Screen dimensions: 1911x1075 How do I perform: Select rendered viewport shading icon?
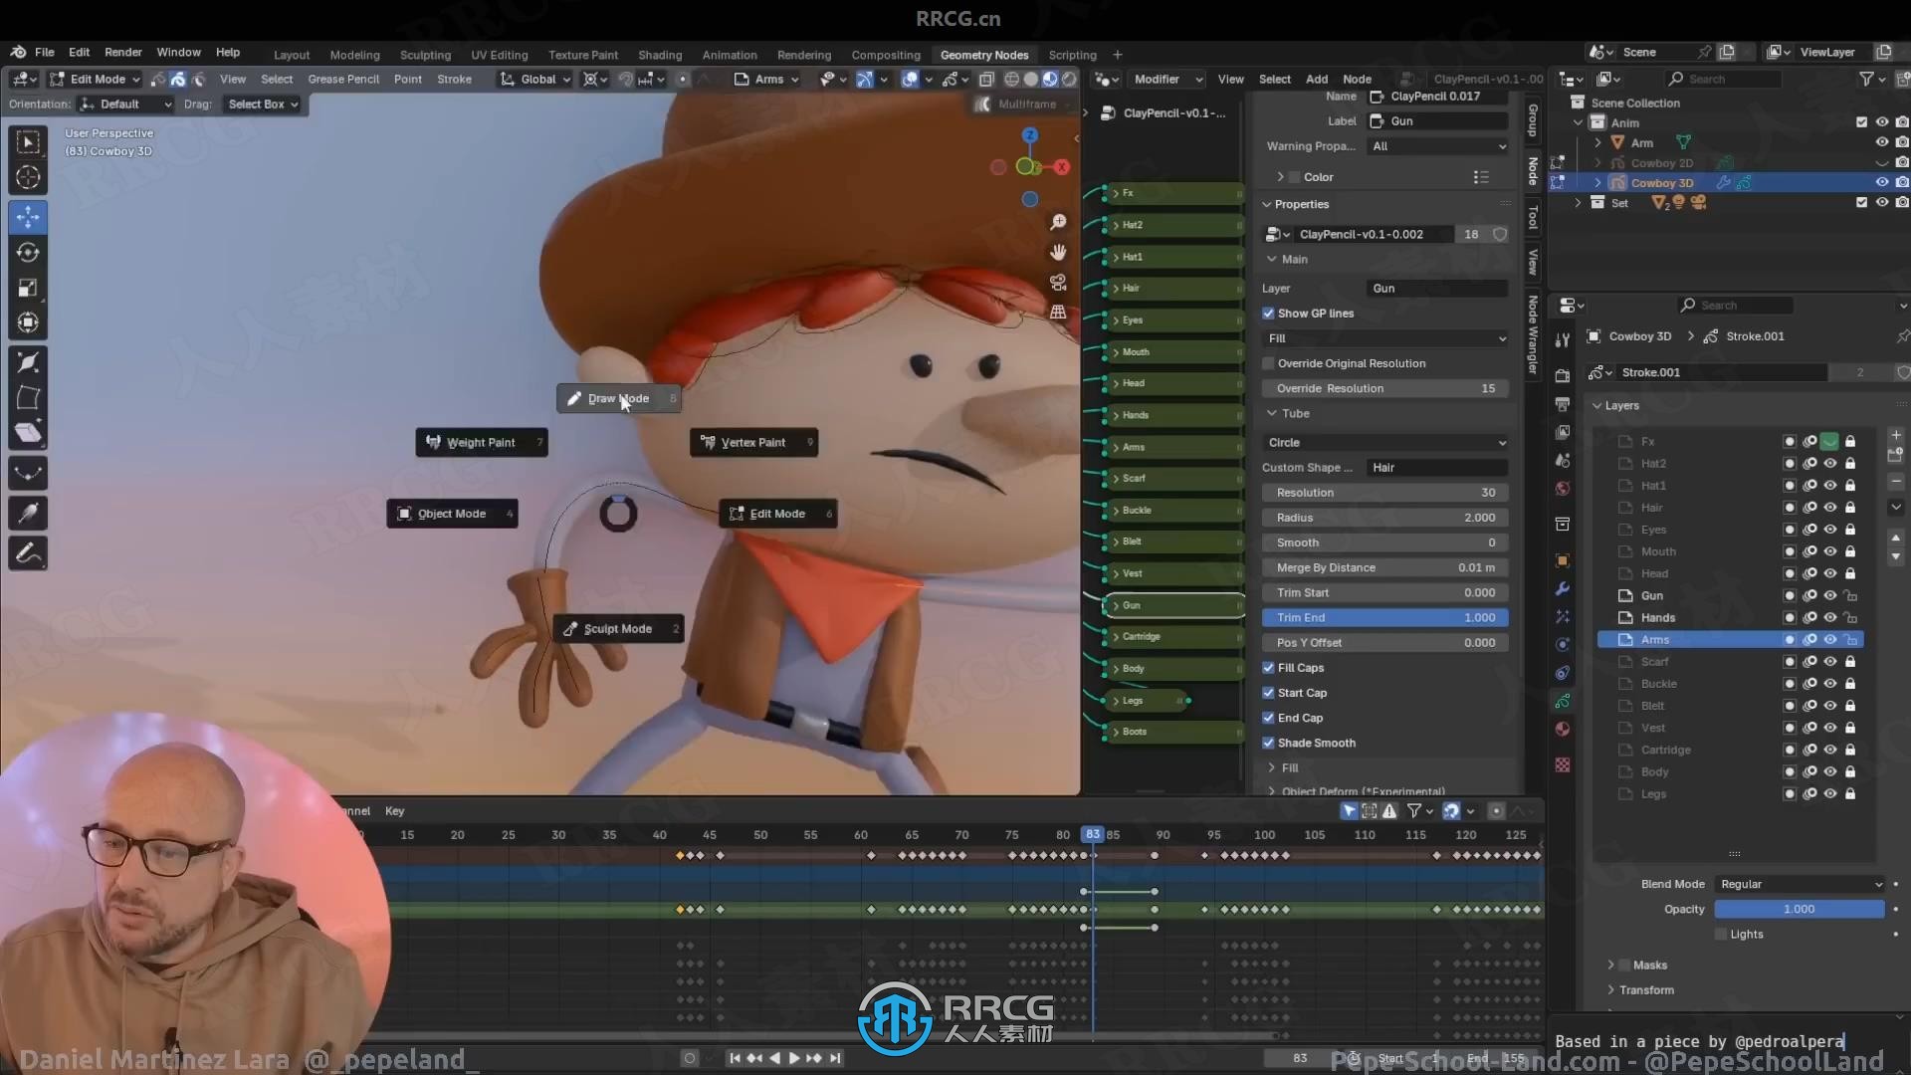pyautogui.click(x=1069, y=79)
